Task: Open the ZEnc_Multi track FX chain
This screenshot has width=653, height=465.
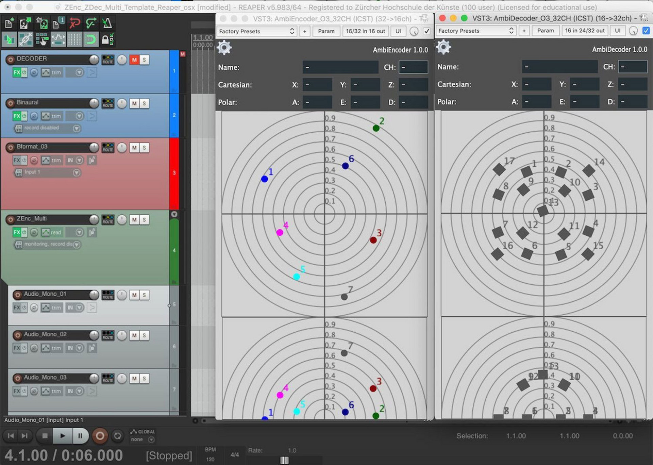Action: click(17, 232)
